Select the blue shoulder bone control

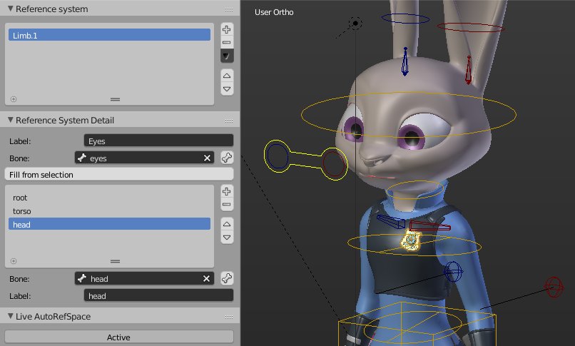(x=391, y=221)
